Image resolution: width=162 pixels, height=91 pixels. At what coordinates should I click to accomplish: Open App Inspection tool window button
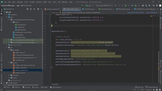56,87
